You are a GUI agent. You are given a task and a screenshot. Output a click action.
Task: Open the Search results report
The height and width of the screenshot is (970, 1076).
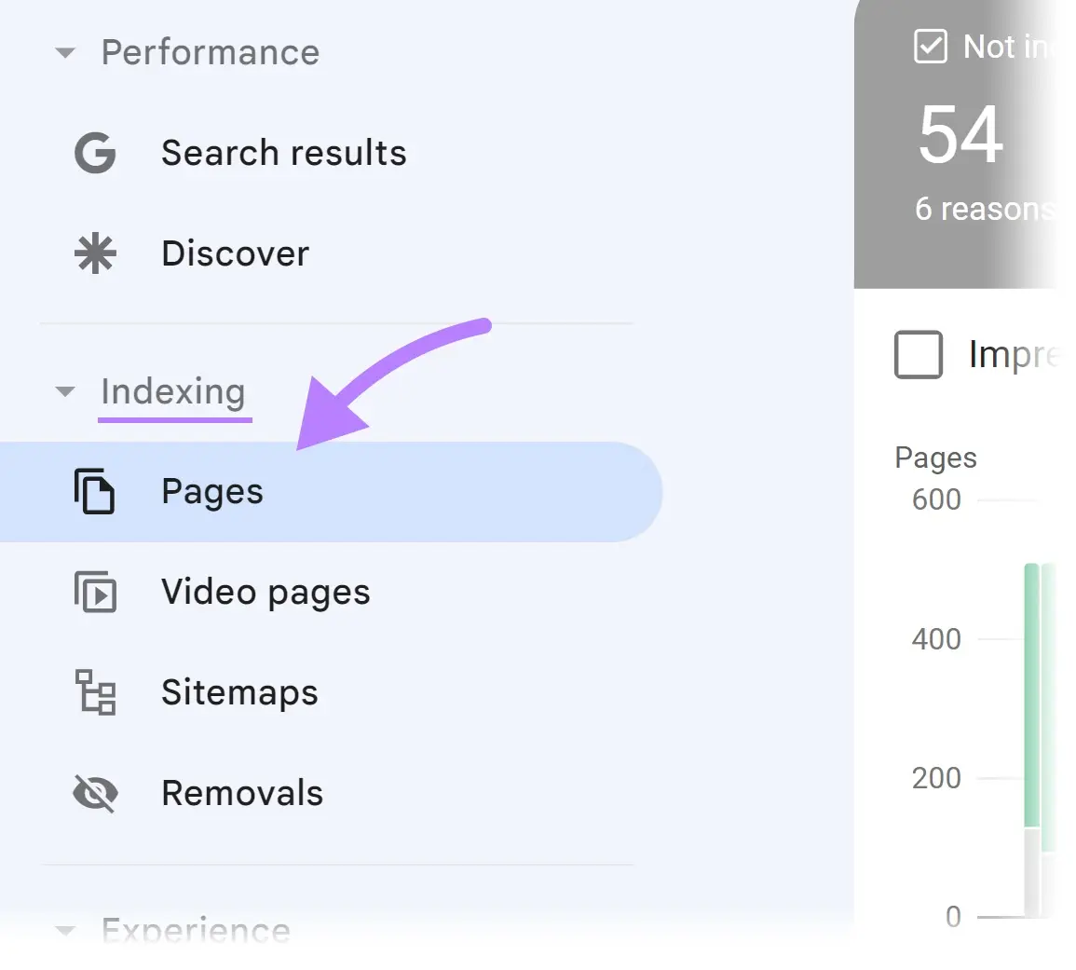coord(284,154)
